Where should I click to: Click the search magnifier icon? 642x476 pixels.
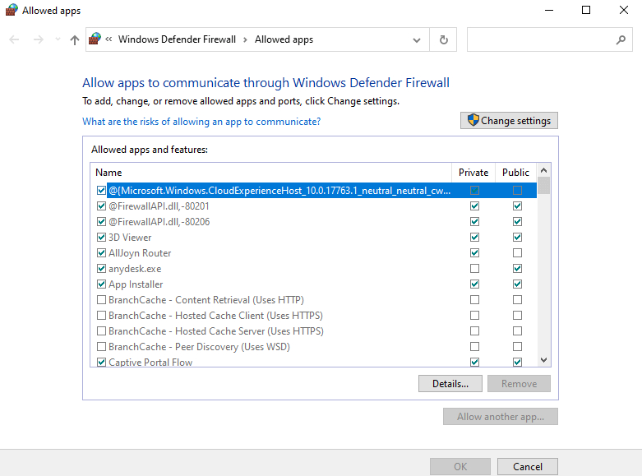point(621,39)
